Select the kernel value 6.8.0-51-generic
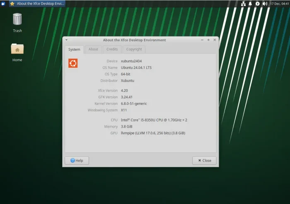Screen dimensions: 290x204 [134, 104]
